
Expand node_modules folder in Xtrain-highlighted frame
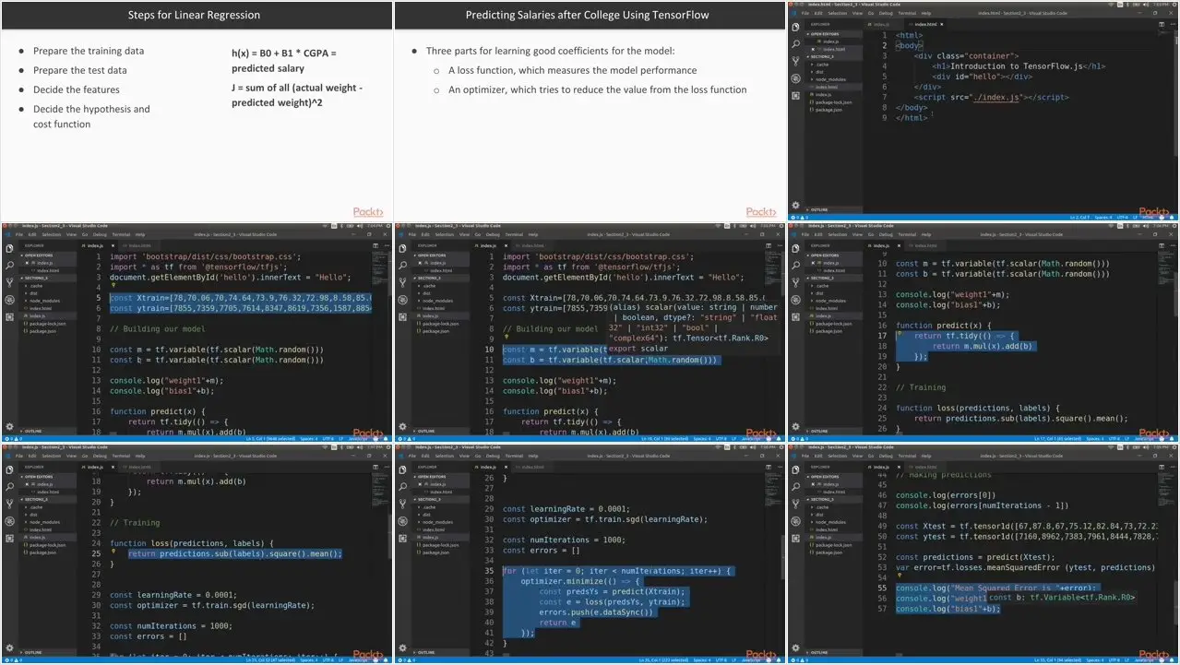pos(45,301)
